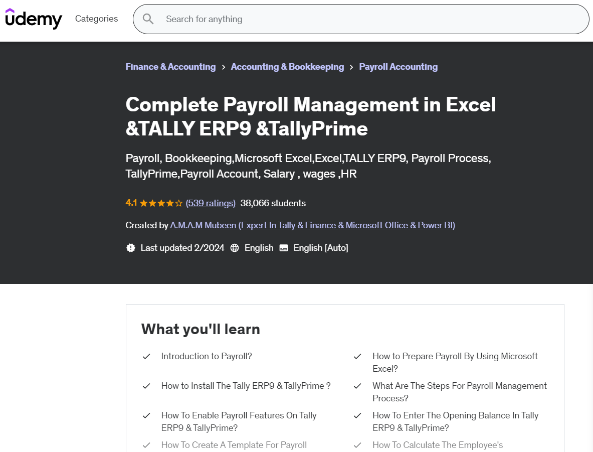This screenshot has width=593, height=452.
Task: Click the closed captions icon
Action: pyautogui.click(x=284, y=248)
